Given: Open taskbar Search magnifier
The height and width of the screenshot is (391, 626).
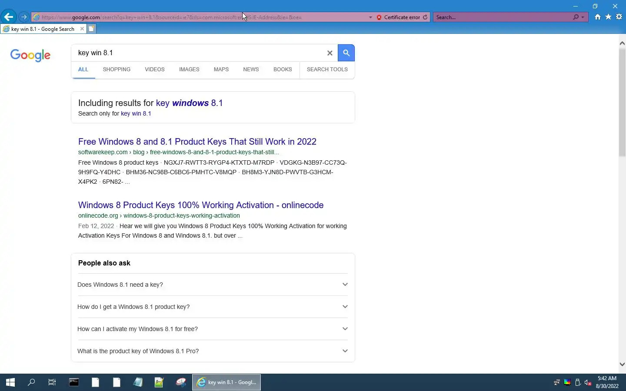Looking at the screenshot, I should pyautogui.click(x=31, y=382).
